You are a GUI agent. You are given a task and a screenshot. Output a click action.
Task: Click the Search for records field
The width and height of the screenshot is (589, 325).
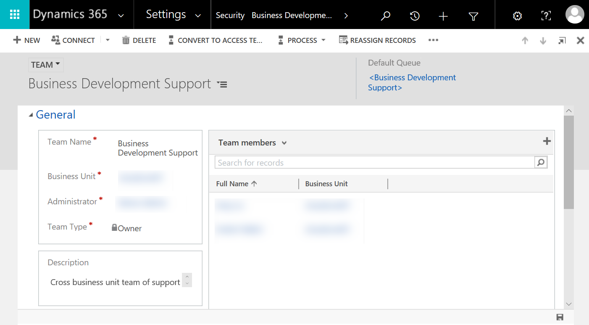click(374, 163)
